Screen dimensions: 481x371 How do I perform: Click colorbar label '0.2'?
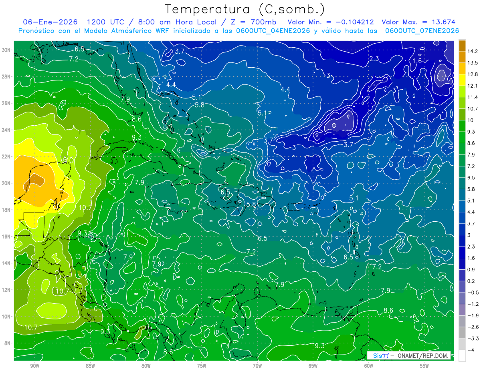[x=471, y=281]
